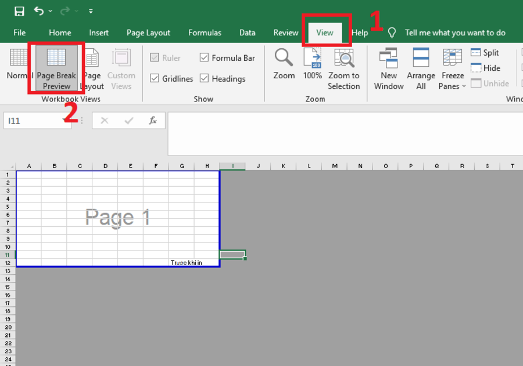Click the Insert Function fx icon
The image size is (523, 366).
coord(153,120)
